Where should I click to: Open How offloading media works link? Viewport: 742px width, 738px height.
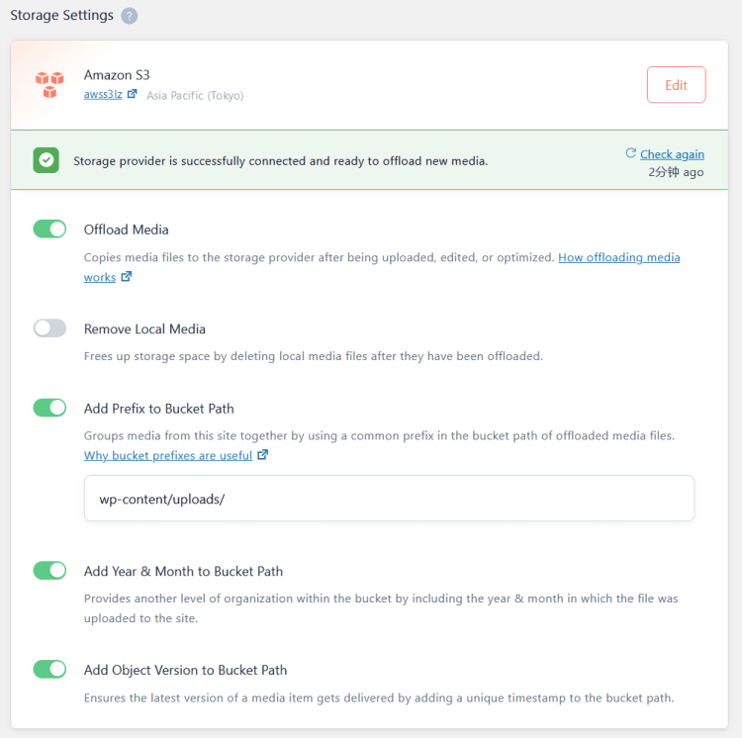tap(618, 257)
